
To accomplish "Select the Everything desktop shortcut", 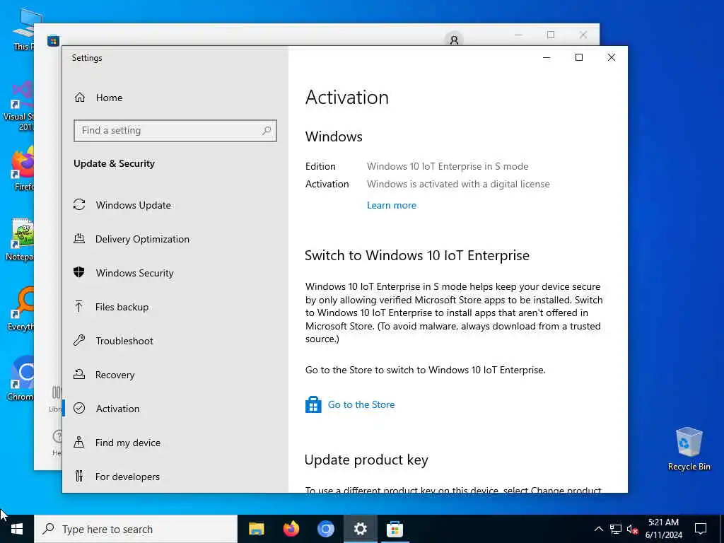I will (x=19, y=309).
